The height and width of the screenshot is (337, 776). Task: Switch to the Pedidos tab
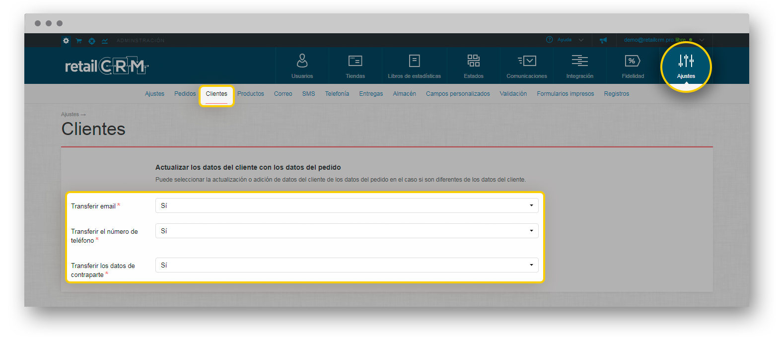pyautogui.click(x=185, y=94)
